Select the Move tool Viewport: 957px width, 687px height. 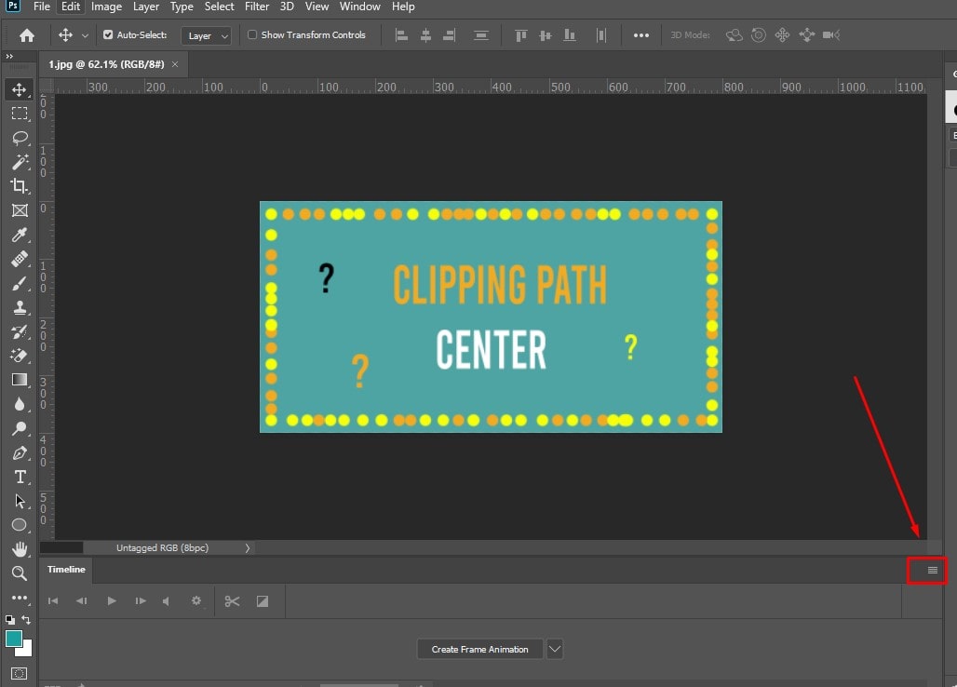pyautogui.click(x=20, y=89)
